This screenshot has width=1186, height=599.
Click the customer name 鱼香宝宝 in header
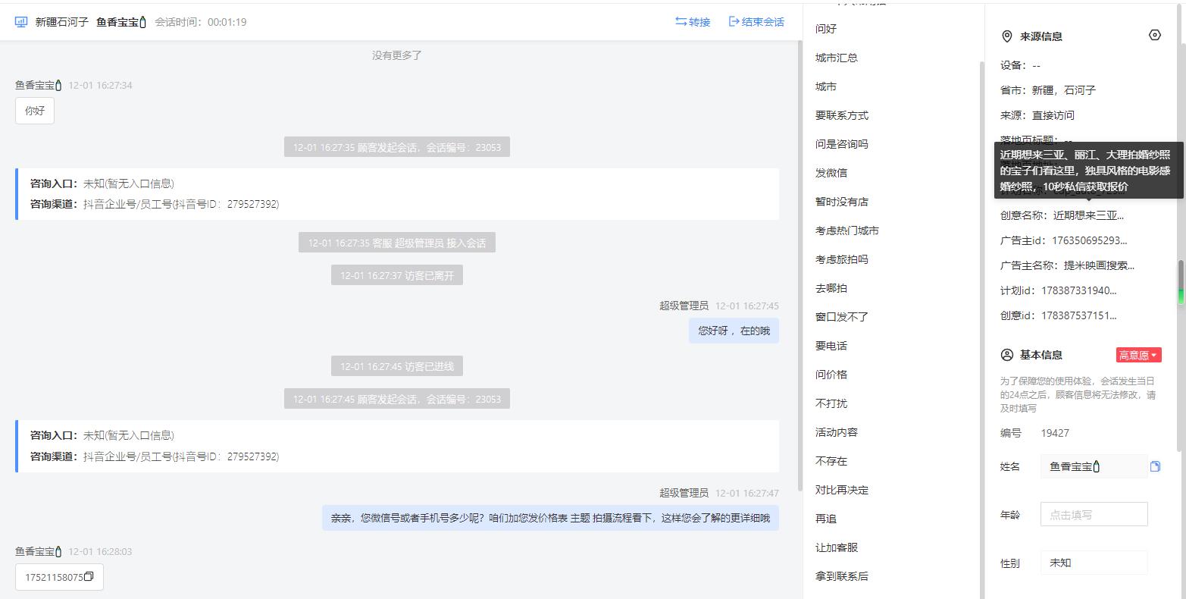pos(121,22)
